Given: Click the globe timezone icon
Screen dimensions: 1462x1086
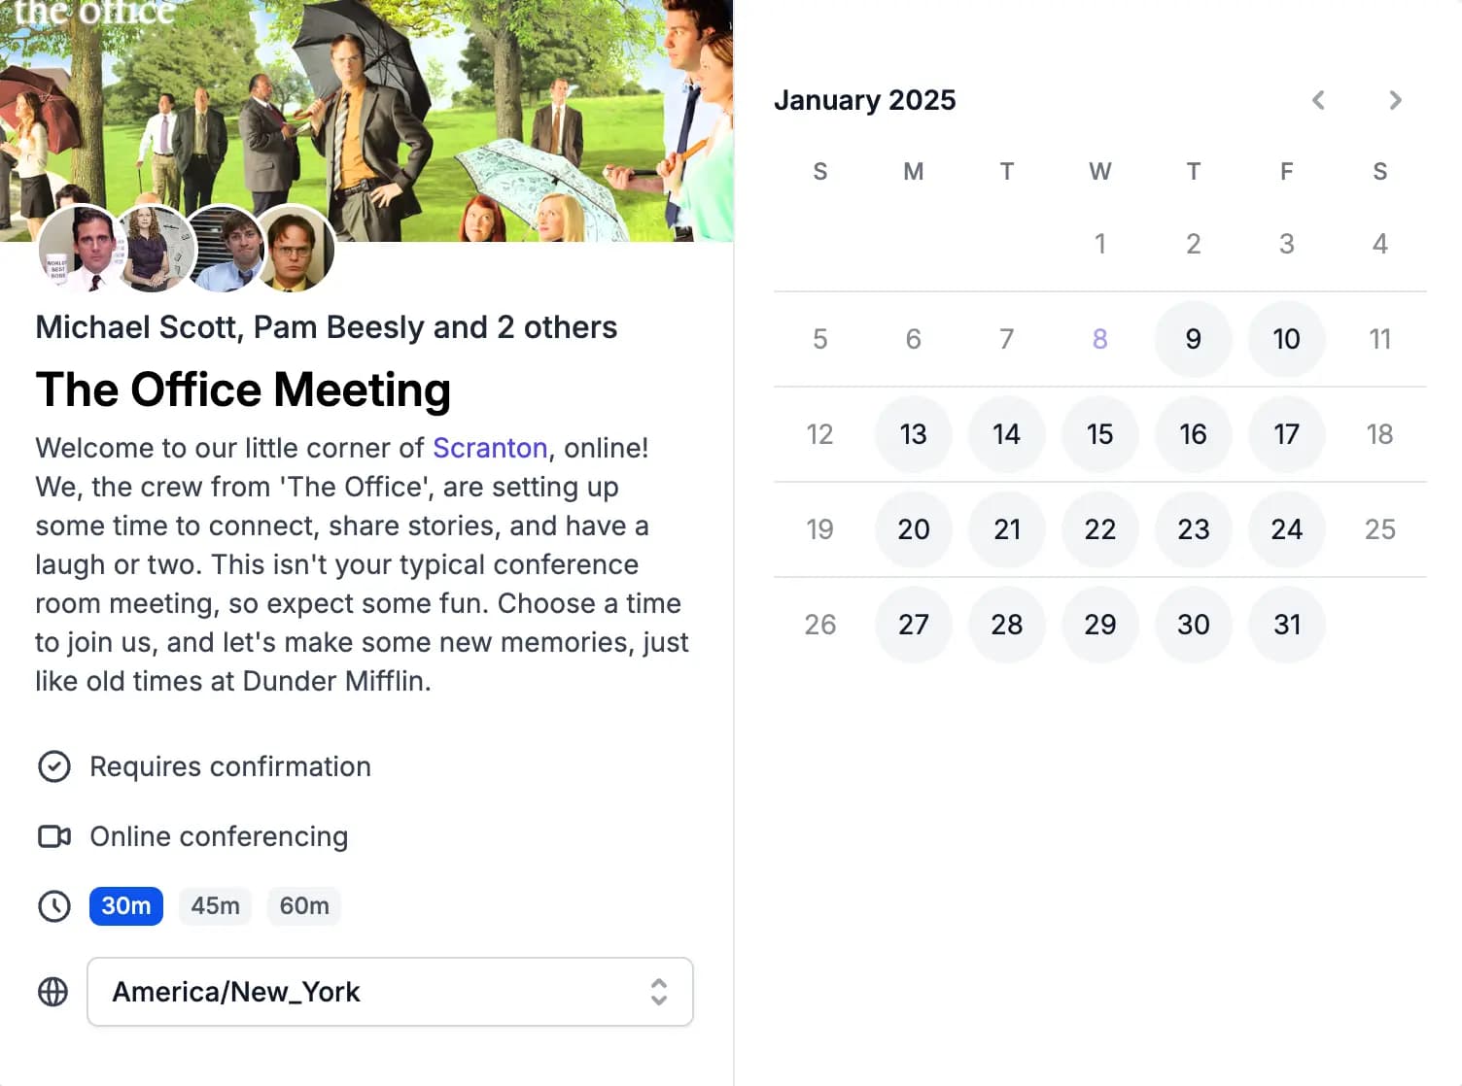Looking at the screenshot, I should point(53,992).
